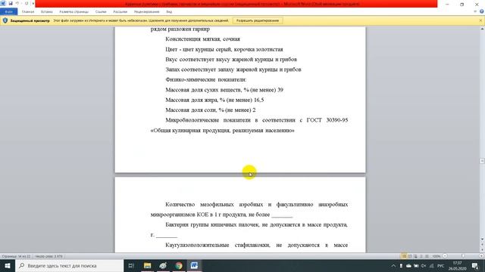The width and height of the screenshot is (485, 272).
Task: Click the vertical scrollbar thumb
Action: click(482, 161)
